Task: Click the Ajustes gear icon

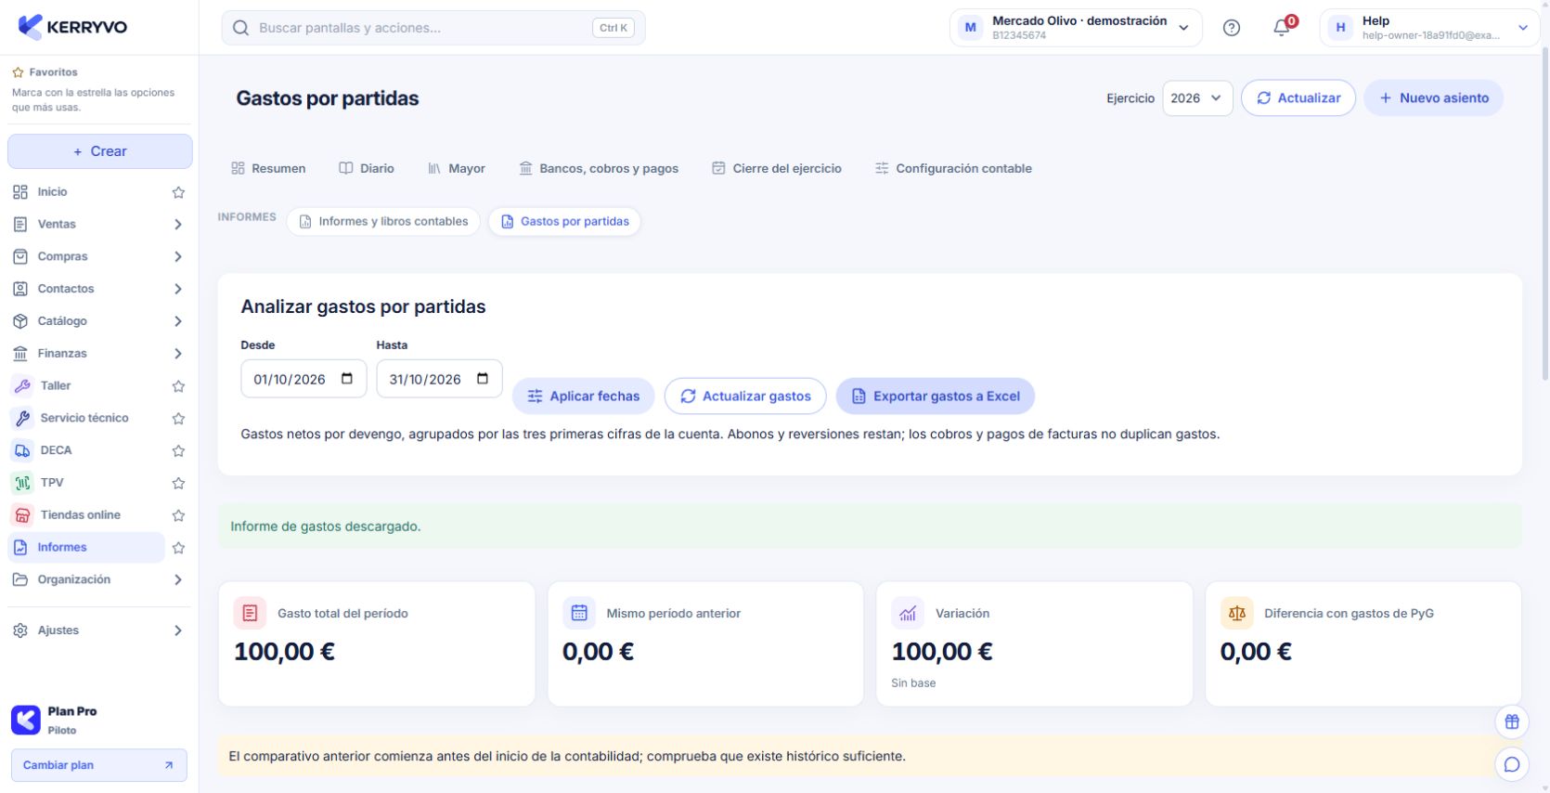Action: point(20,630)
